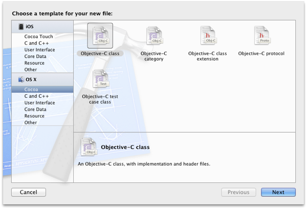Viewport: 307px width, 209px height.
Task: Click the "Objective-C protocol" label
Action: tap(261, 53)
